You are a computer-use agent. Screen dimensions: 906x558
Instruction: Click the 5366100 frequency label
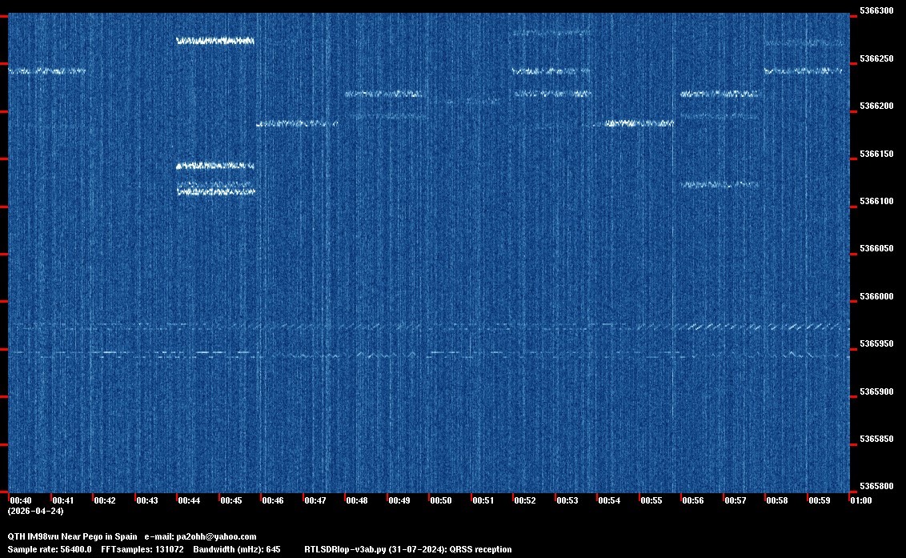pos(876,202)
